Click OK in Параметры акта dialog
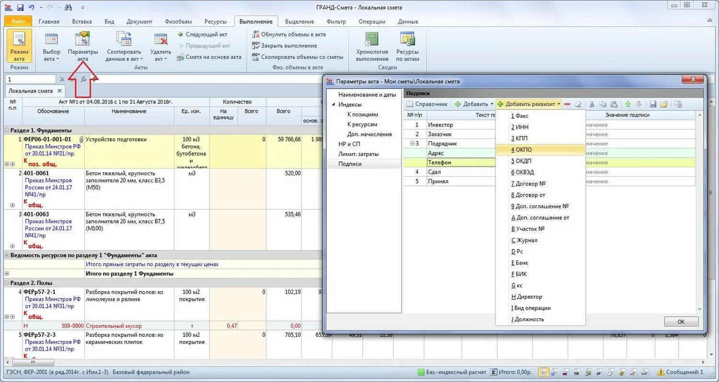Image resolution: width=719 pixels, height=382 pixels. point(681,322)
